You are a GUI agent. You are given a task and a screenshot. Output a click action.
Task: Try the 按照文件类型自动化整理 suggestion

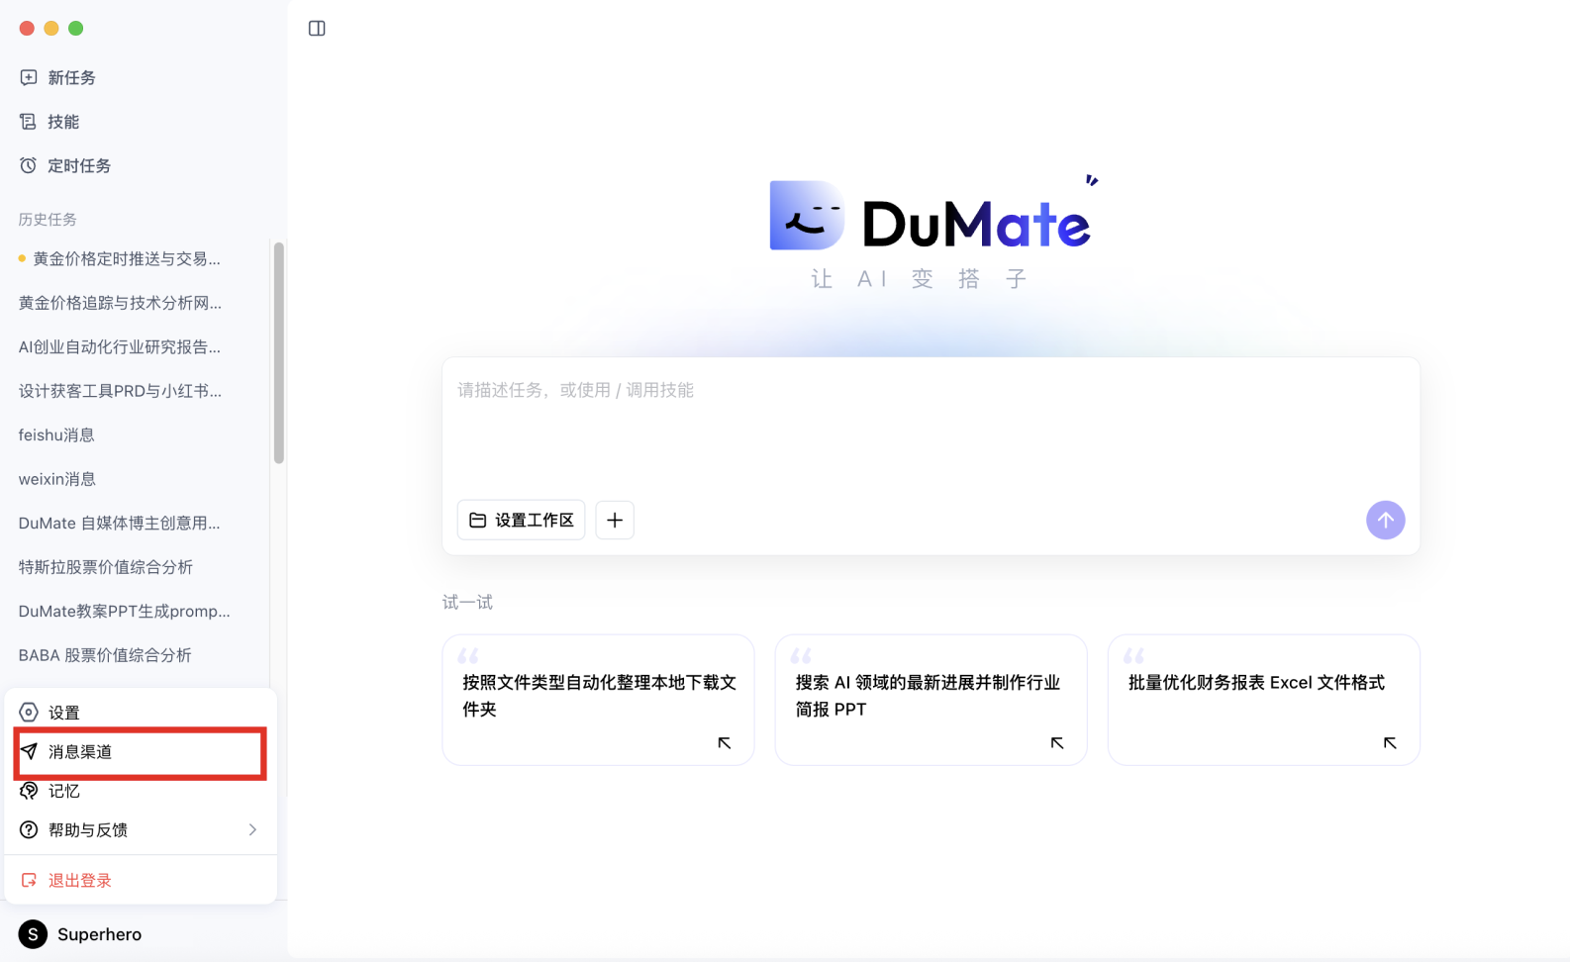click(x=598, y=700)
